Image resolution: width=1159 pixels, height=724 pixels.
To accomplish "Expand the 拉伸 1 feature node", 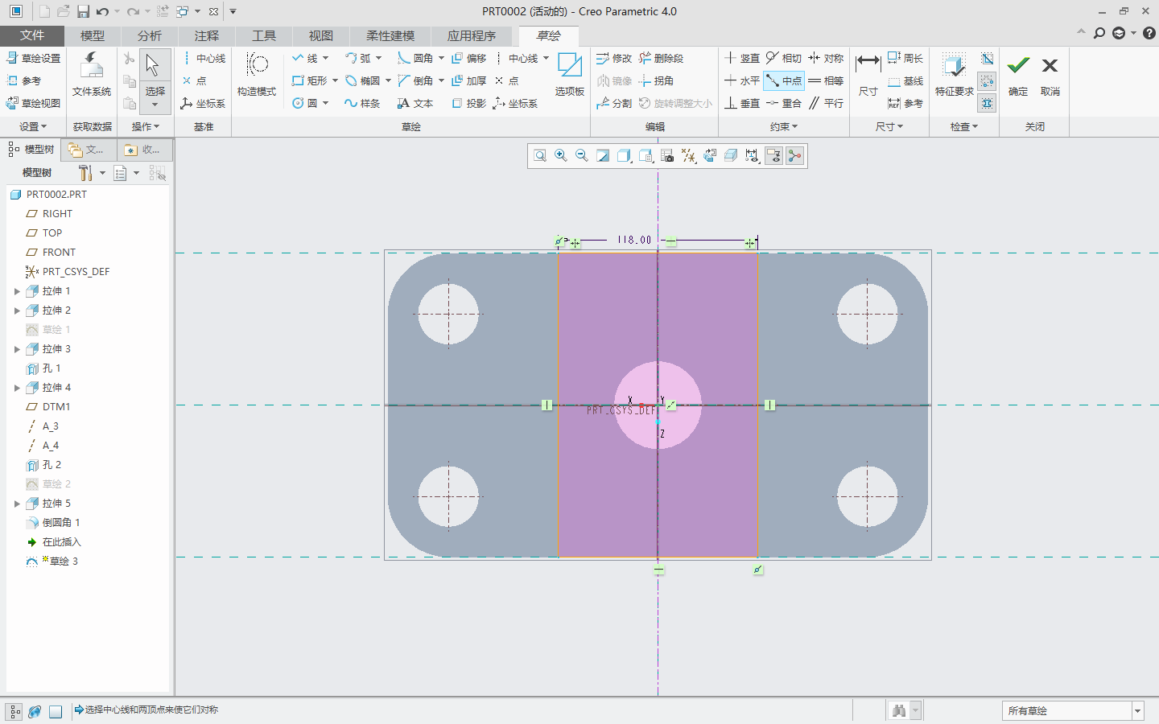I will [17, 291].
